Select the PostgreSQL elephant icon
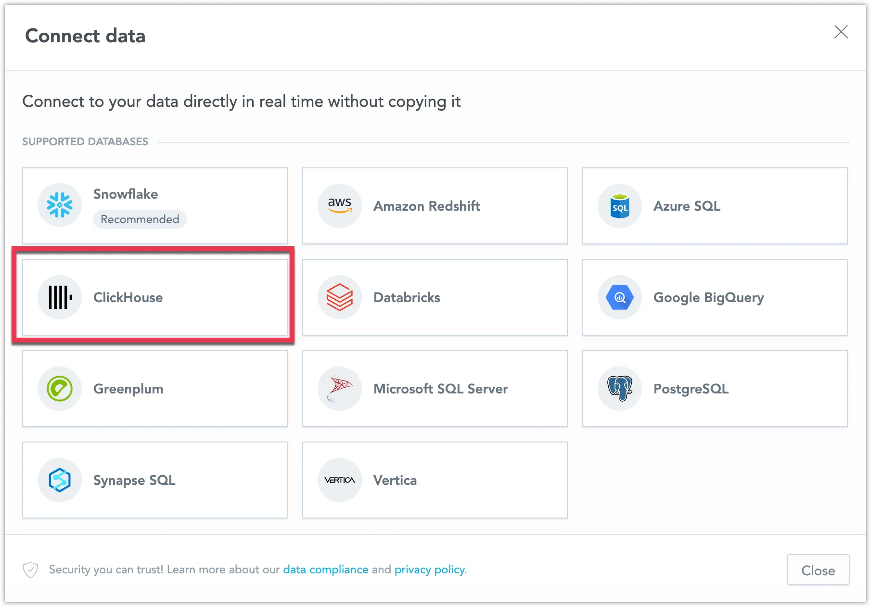This screenshot has height=607, width=871. pyautogui.click(x=619, y=389)
